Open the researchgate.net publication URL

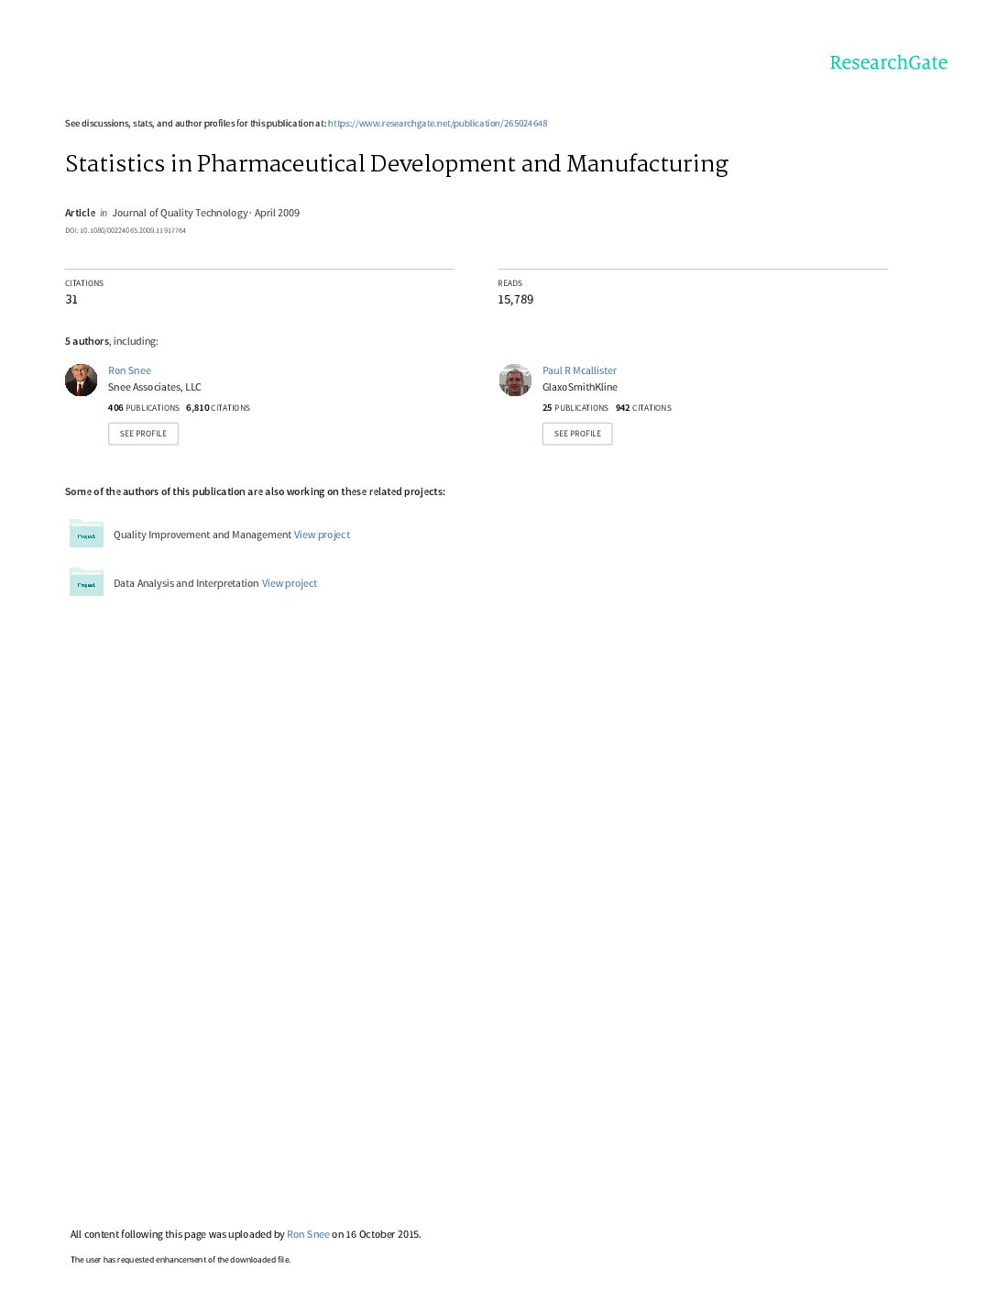click(437, 124)
